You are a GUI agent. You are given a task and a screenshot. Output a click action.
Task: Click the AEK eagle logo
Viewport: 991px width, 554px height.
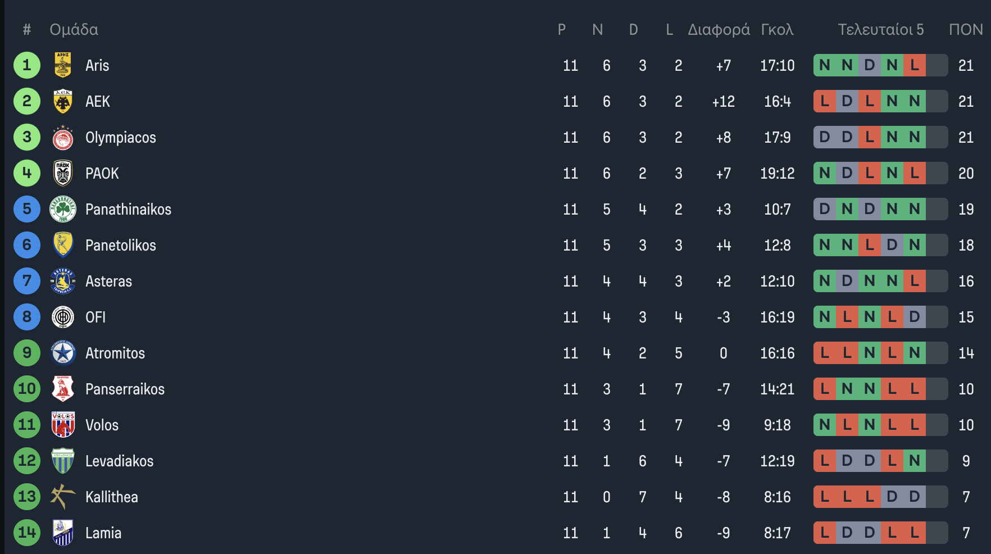pos(63,101)
